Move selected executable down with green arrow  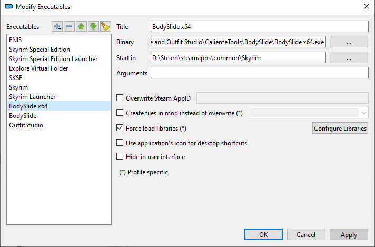tap(93, 26)
